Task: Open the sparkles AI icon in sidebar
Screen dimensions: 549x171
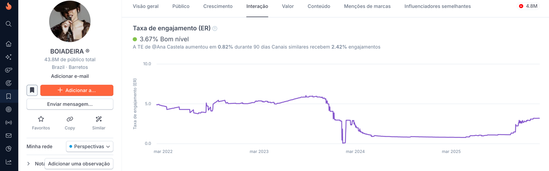Action: pos(8,57)
